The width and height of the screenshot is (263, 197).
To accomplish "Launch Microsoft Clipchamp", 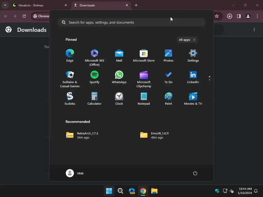I will click(x=144, y=79).
